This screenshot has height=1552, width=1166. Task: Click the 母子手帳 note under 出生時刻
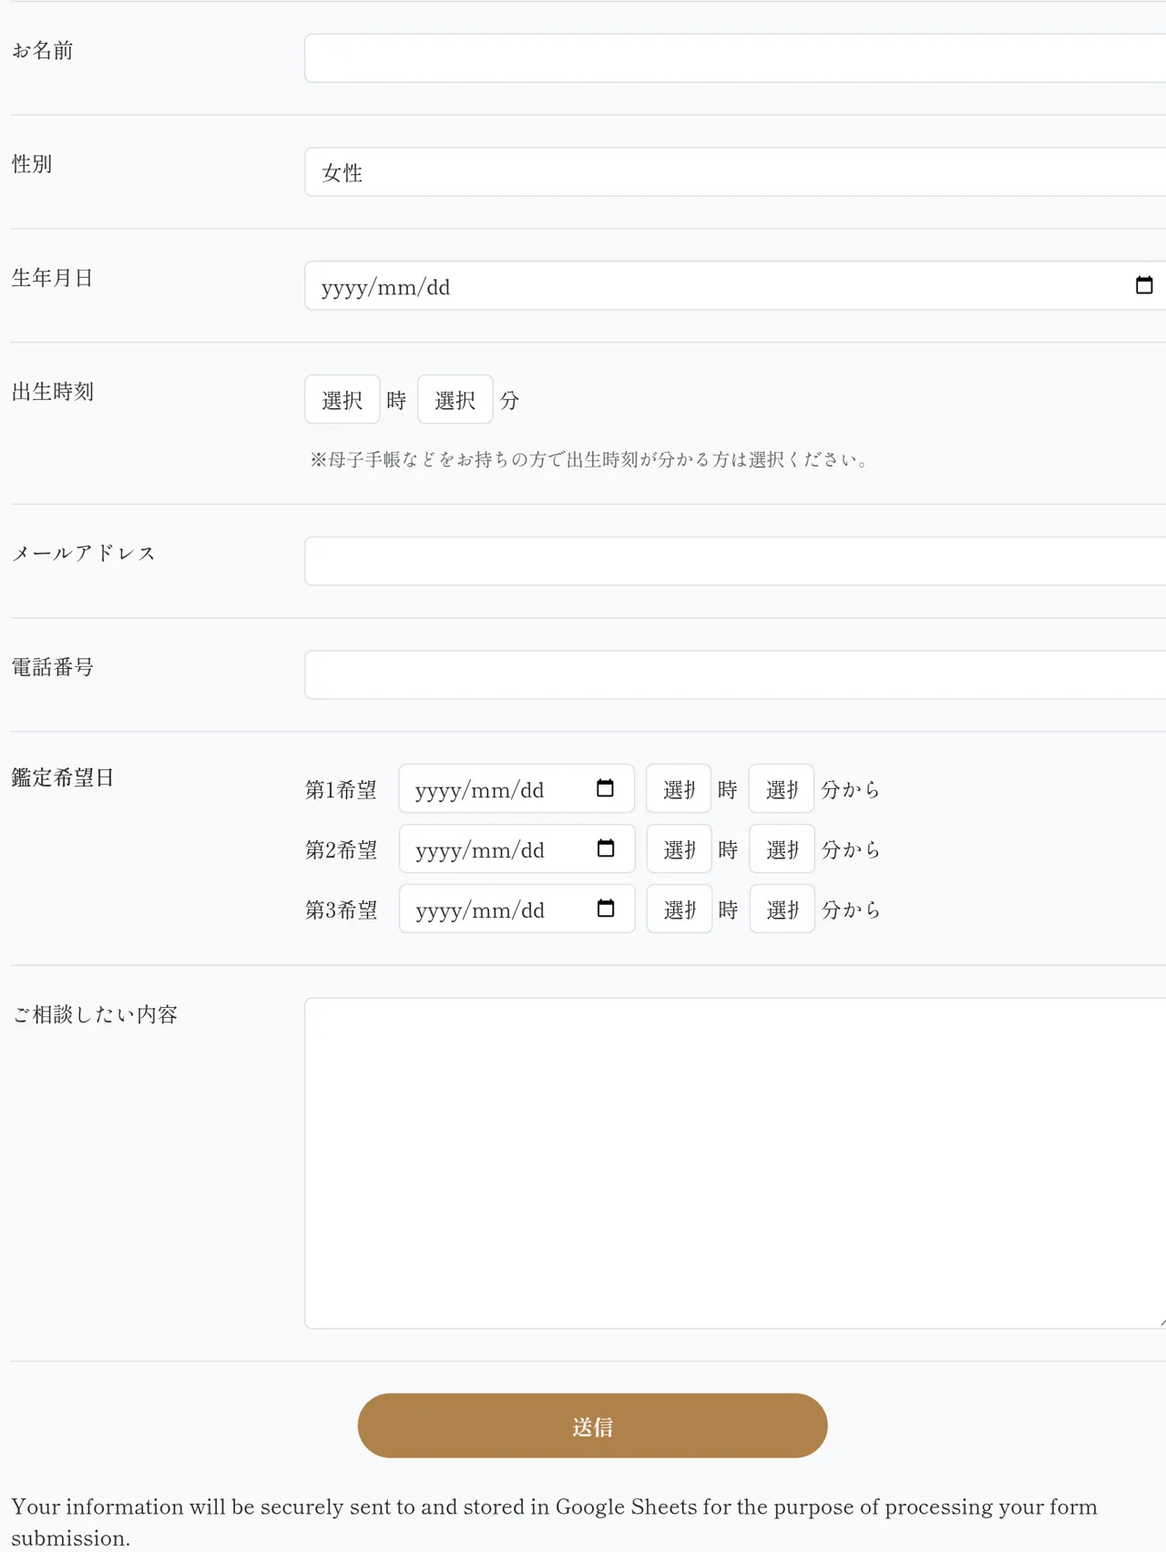(590, 459)
